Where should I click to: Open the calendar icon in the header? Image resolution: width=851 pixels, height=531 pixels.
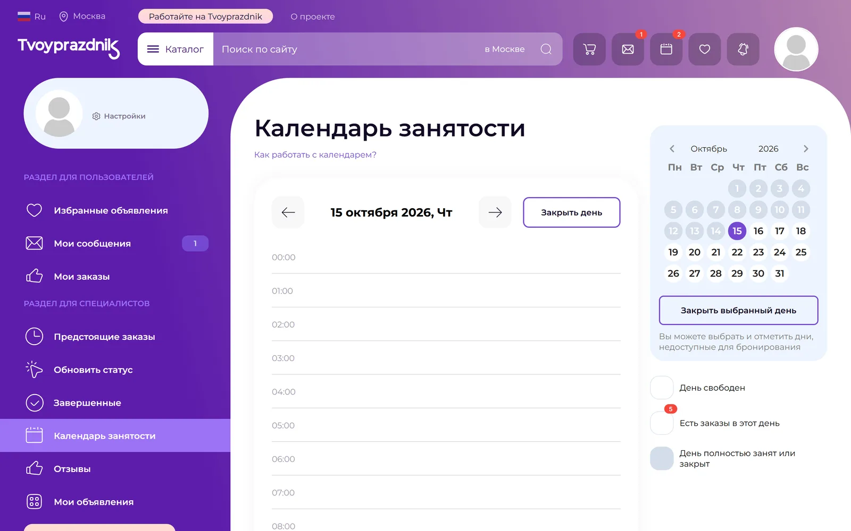[666, 49]
